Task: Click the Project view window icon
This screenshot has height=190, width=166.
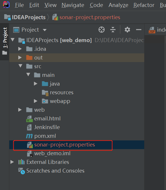Action: click(16, 30)
